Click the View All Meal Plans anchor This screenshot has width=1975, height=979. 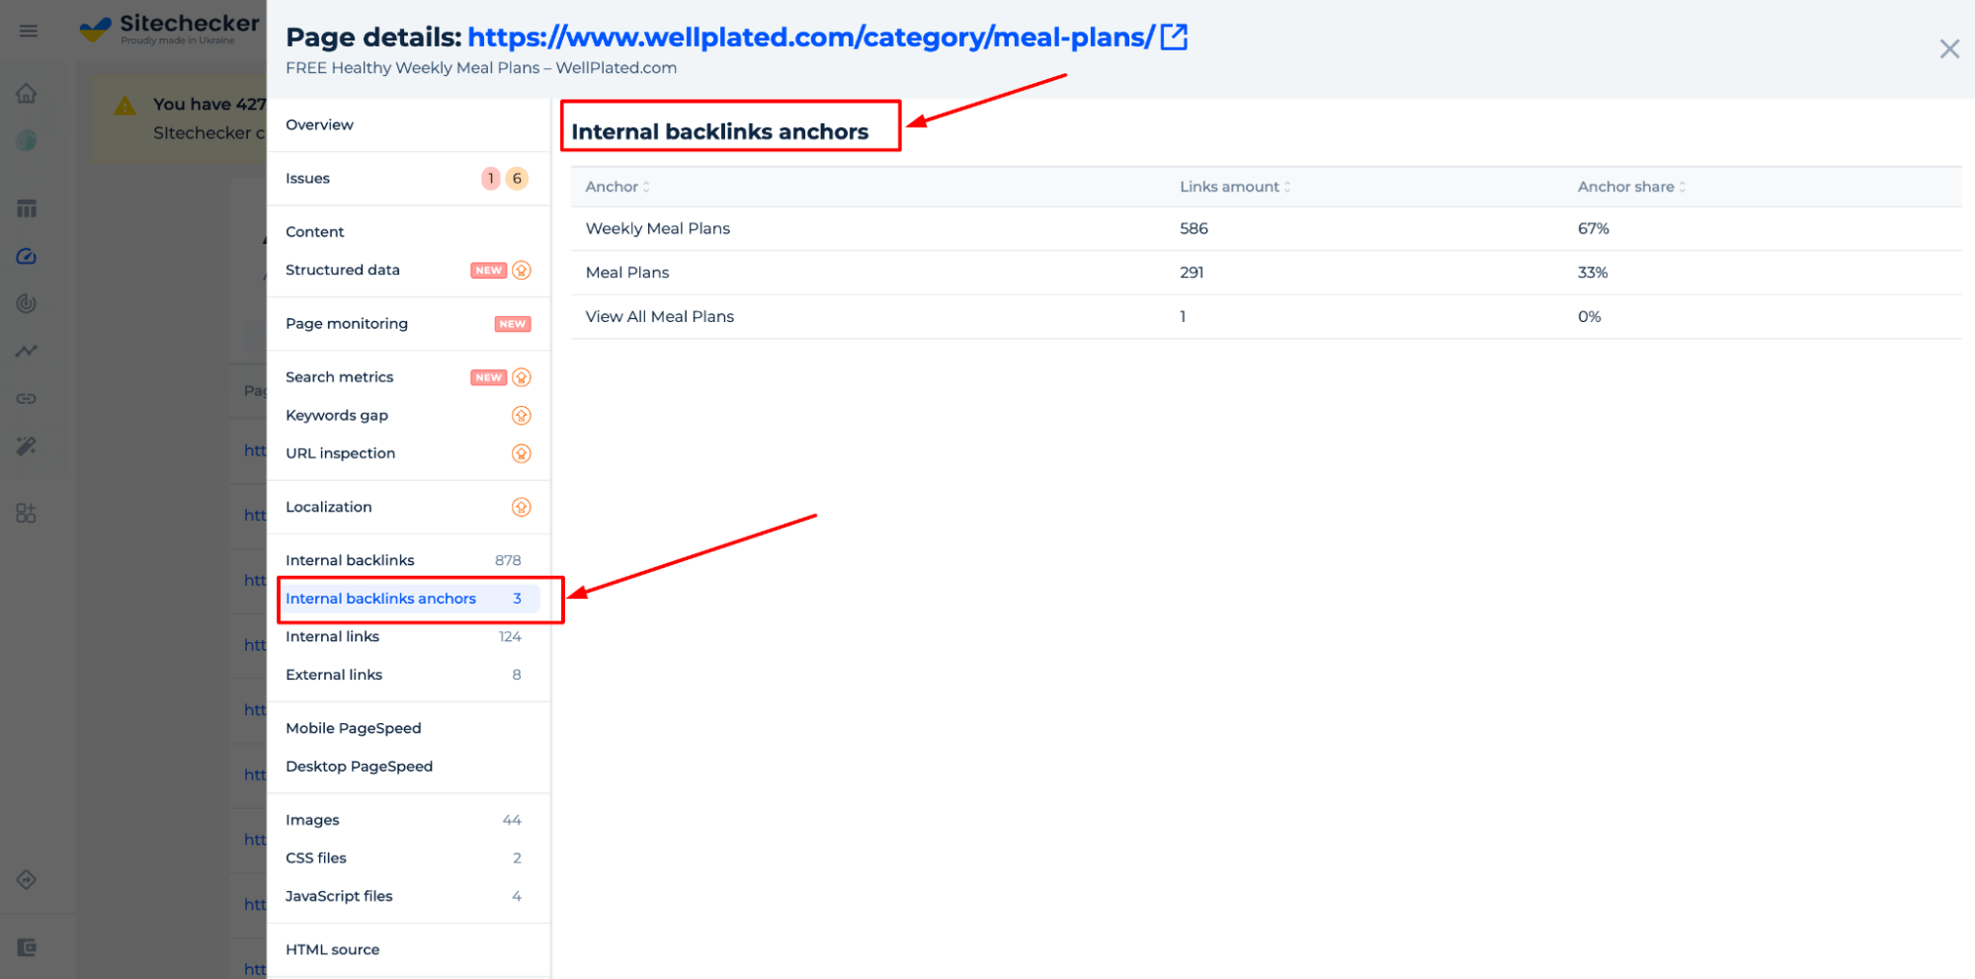[x=660, y=316]
